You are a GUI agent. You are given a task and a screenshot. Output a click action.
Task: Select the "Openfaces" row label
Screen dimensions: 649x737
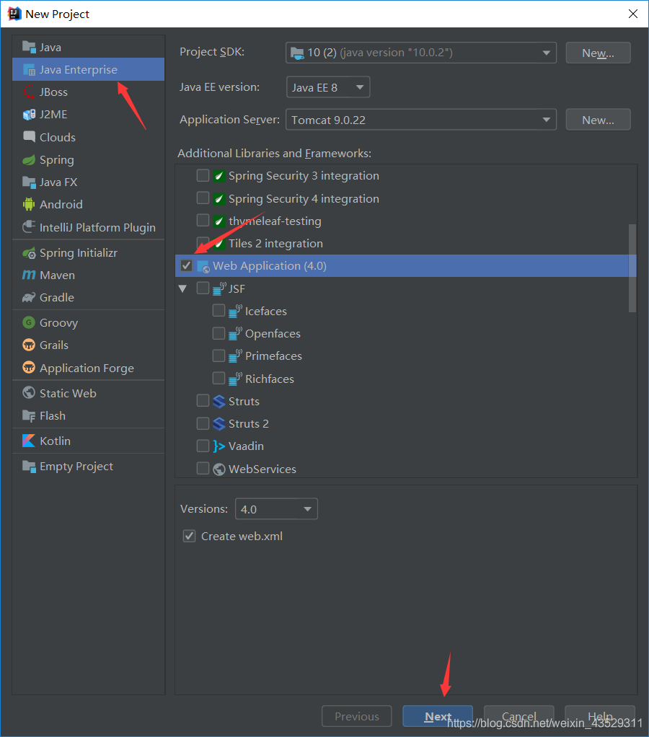[x=273, y=334]
